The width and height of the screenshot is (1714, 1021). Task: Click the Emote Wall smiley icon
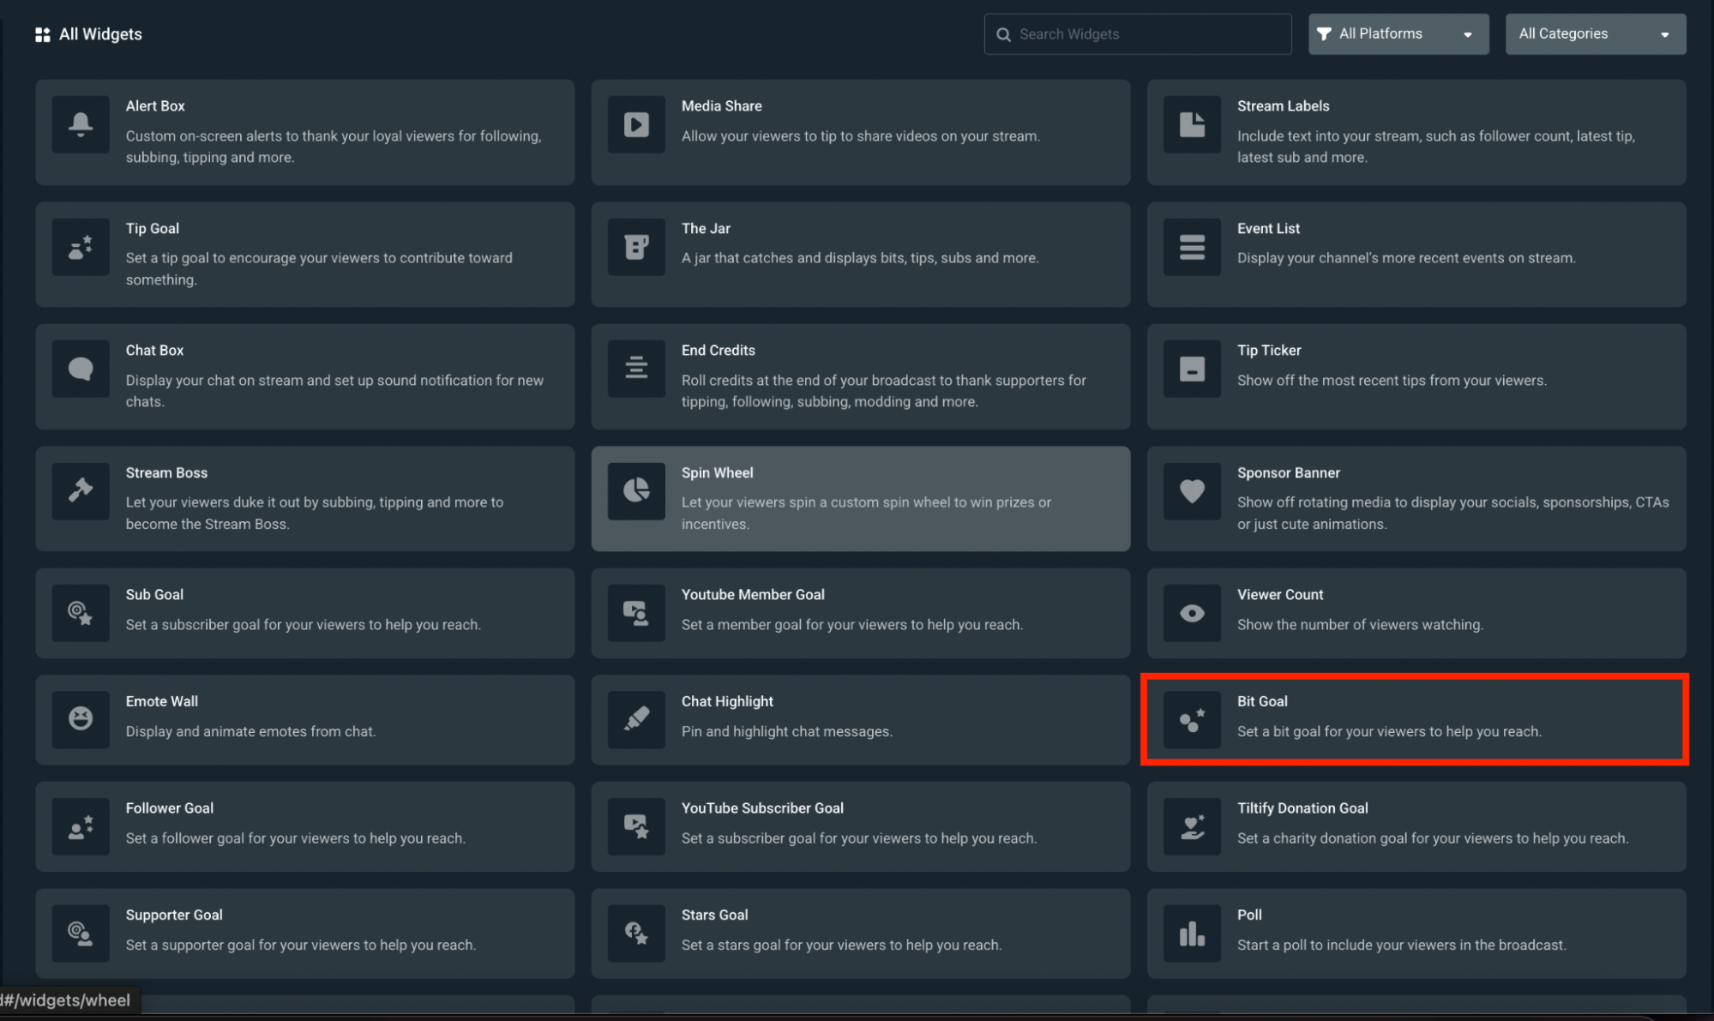(x=80, y=720)
